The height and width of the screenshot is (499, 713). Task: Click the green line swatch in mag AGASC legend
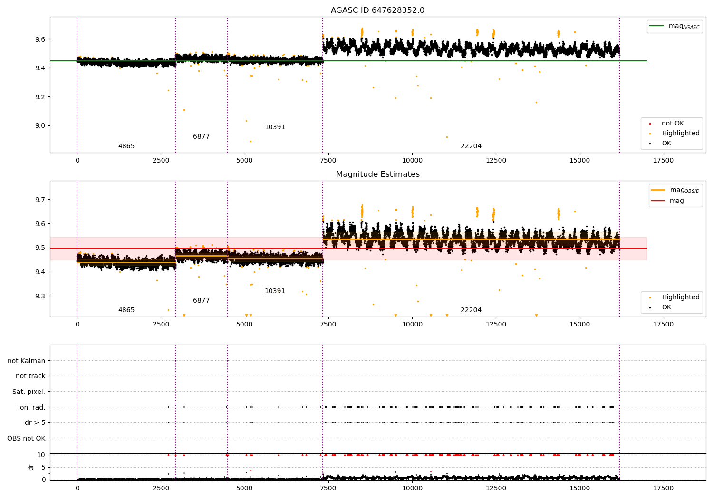(657, 26)
